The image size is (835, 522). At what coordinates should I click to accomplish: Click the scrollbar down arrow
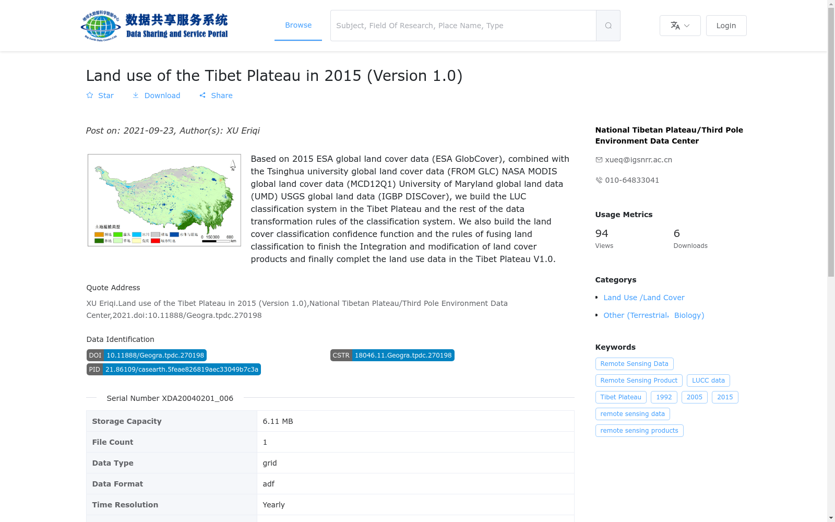[831, 518]
